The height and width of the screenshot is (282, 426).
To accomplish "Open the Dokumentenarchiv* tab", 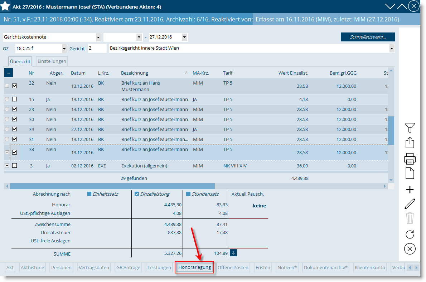I will tap(325, 267).
